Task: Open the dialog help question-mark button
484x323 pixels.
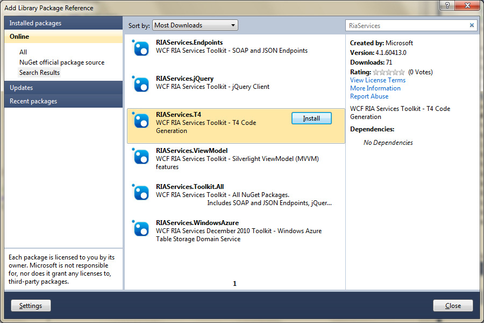Action: [x=447, y=5]
